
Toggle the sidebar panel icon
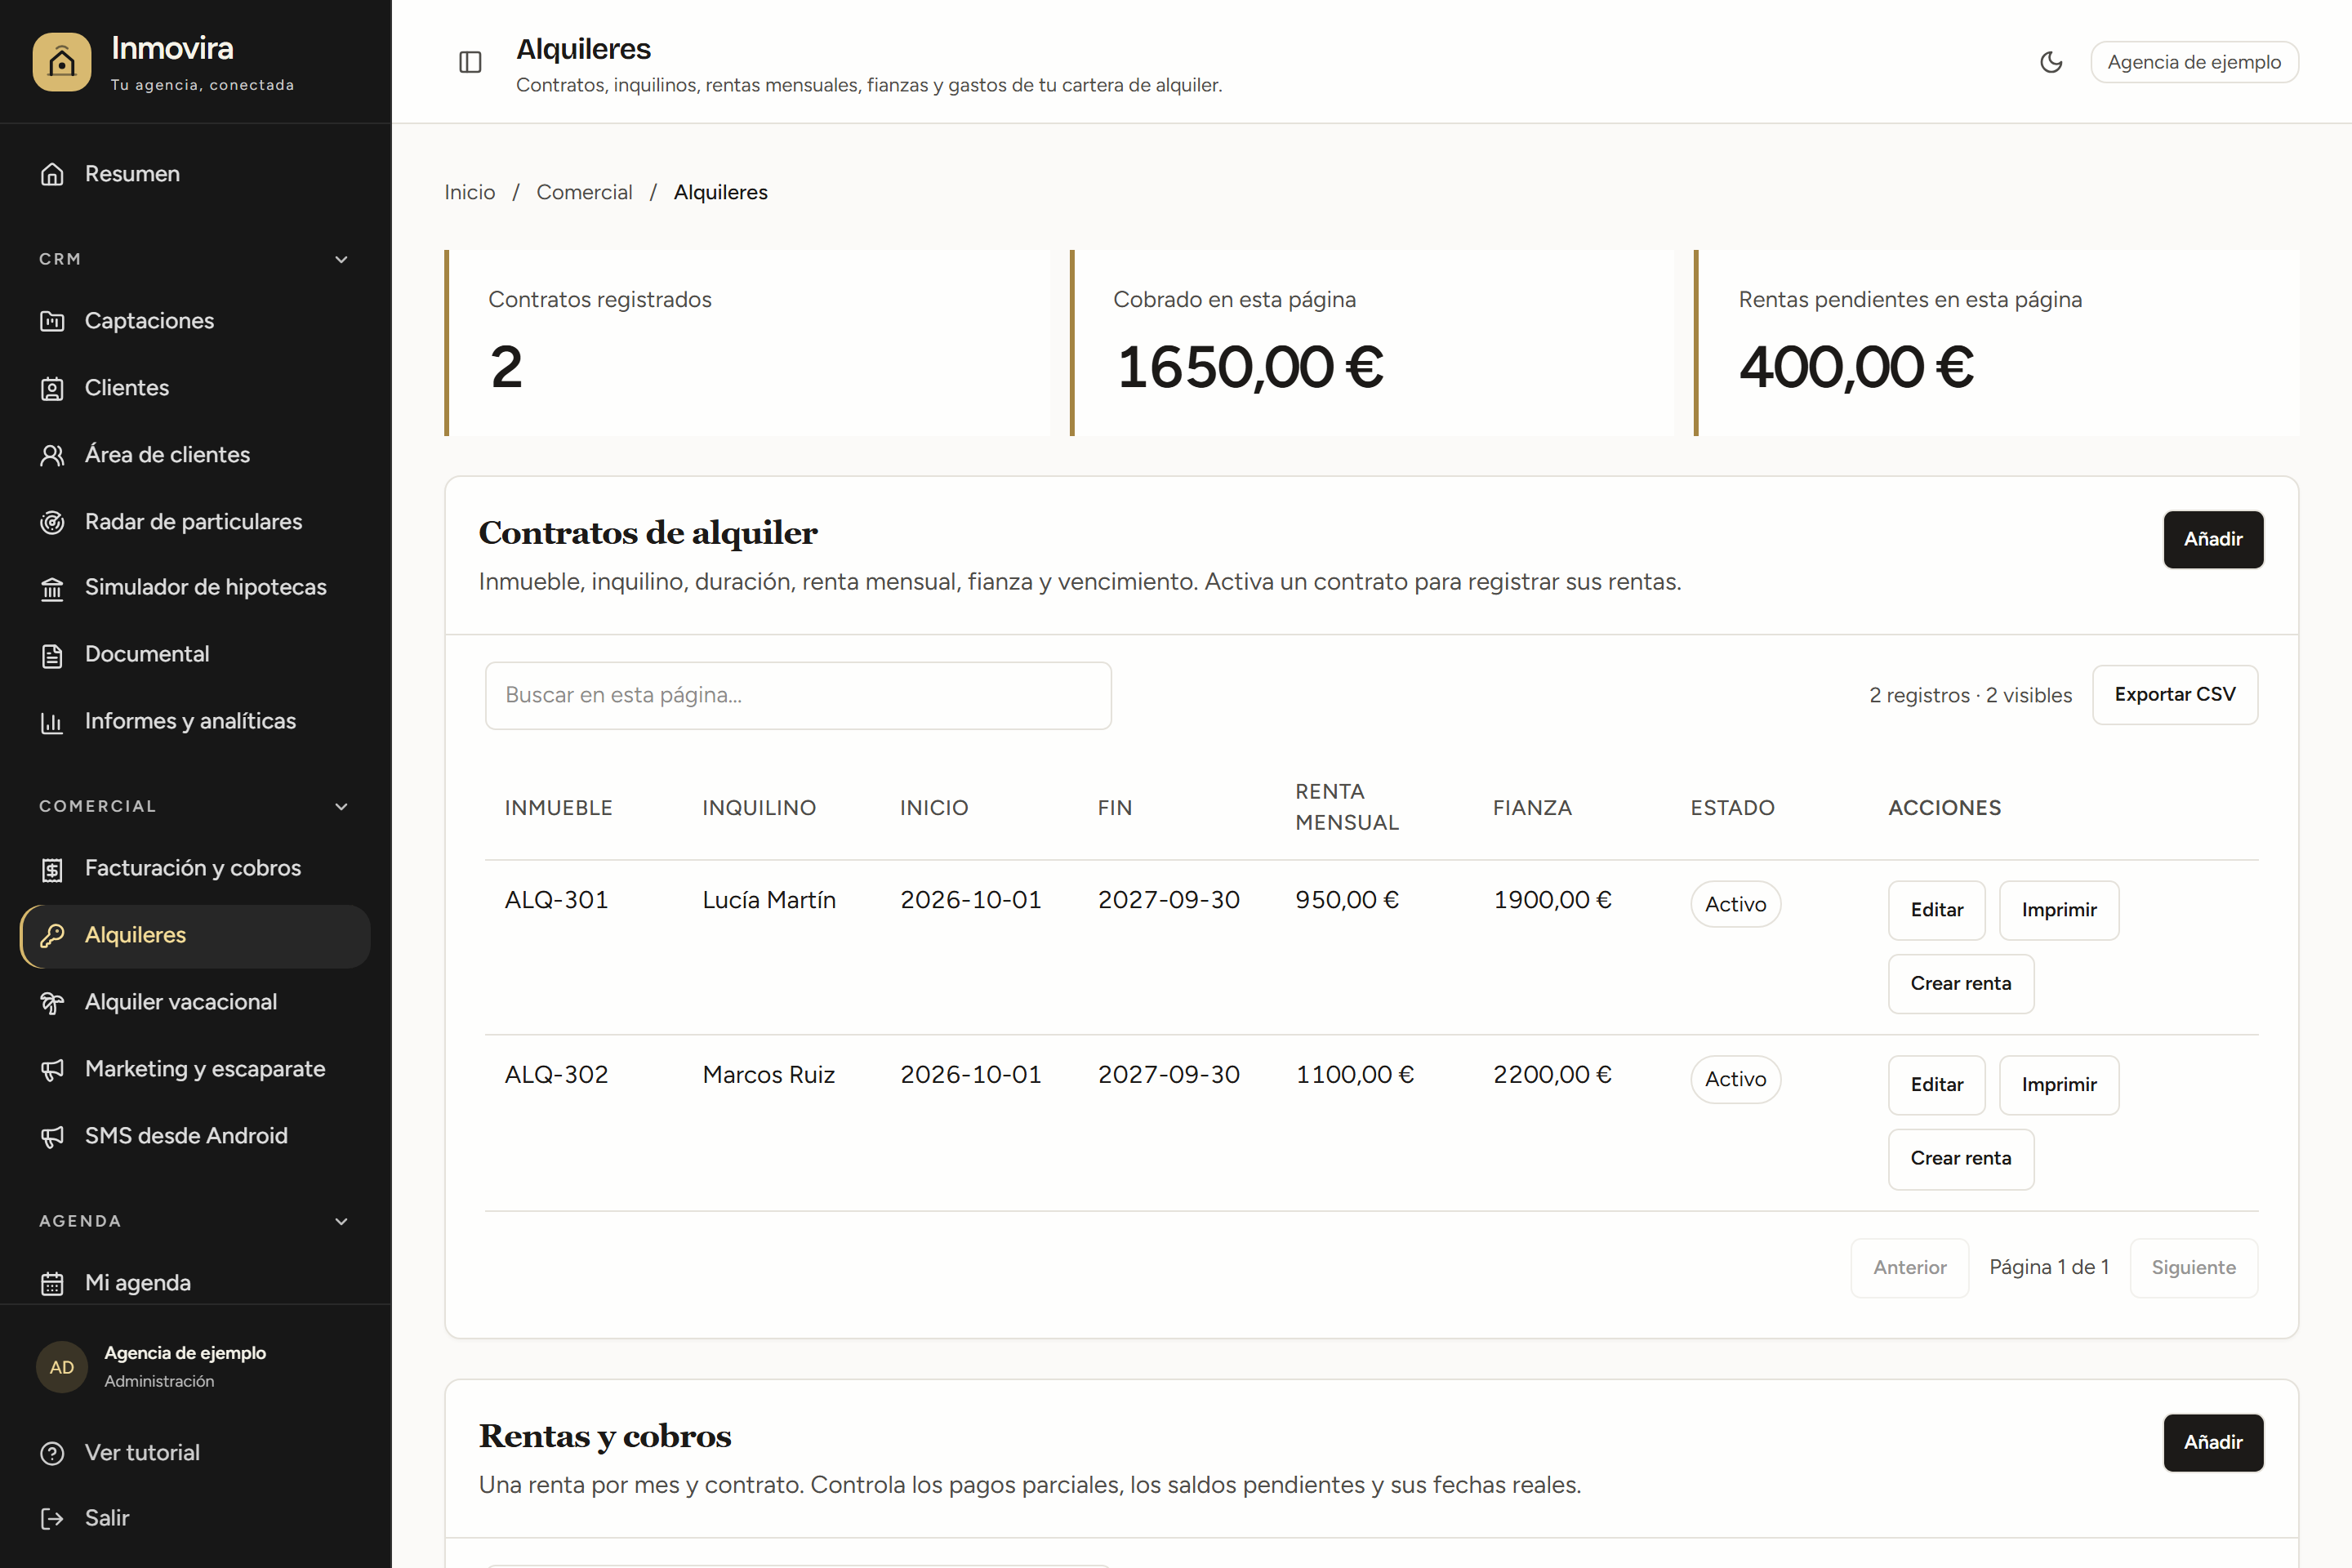tap(470, 62)
